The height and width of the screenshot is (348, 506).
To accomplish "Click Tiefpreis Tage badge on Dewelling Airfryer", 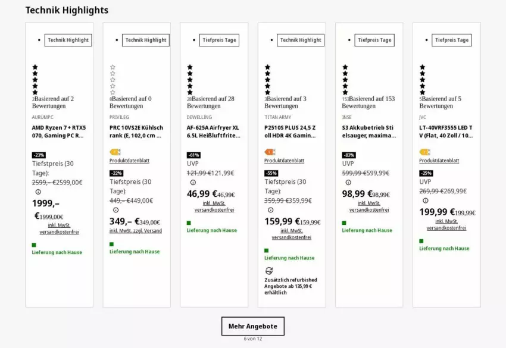I will (x=218, y=40).
